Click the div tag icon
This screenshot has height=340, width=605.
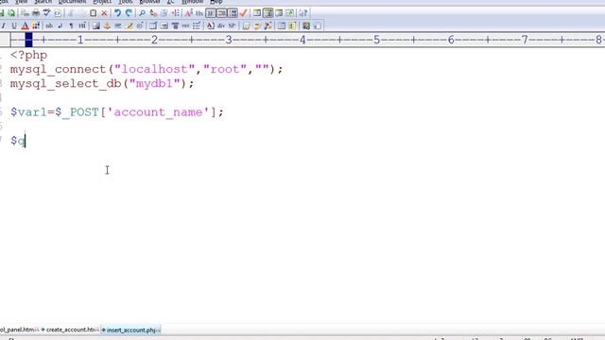point(221,25)
